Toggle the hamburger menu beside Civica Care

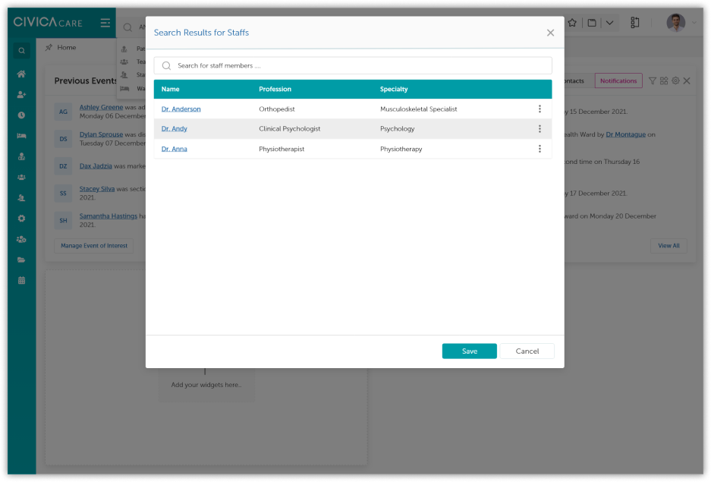pos(105,23)
